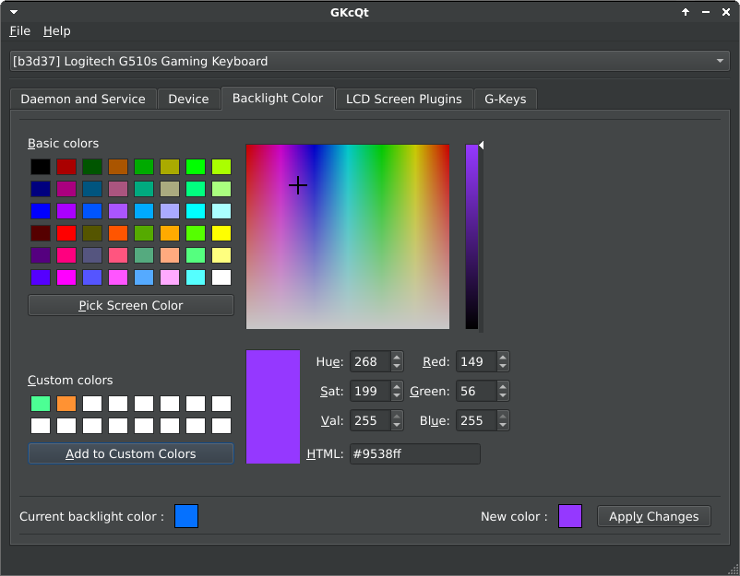Select the magenta basic color swatch
This screenshot has height=576, width=740.
pyautogui.click(x=66, y=277)
